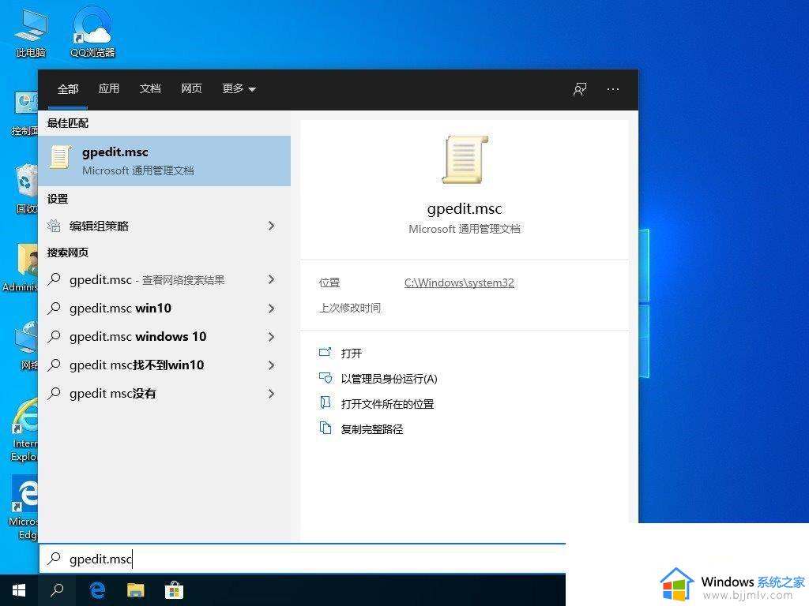Open the QQ浏览器 desktop shortcut

92,32
